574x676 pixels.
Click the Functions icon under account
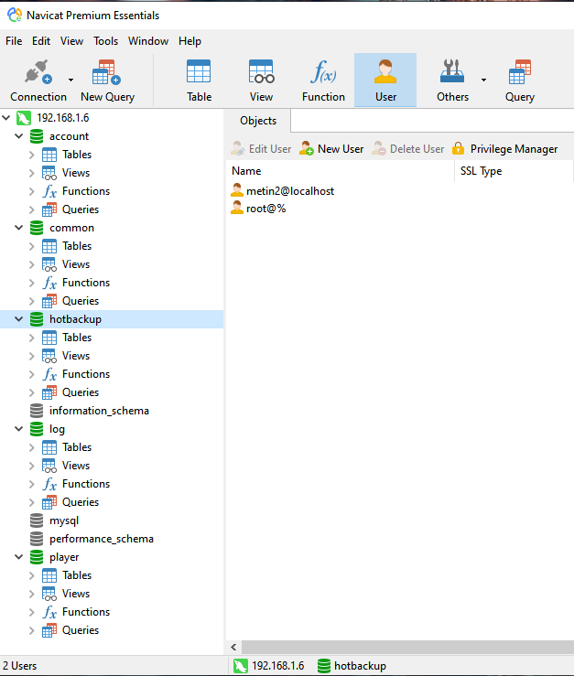point(49,191)
